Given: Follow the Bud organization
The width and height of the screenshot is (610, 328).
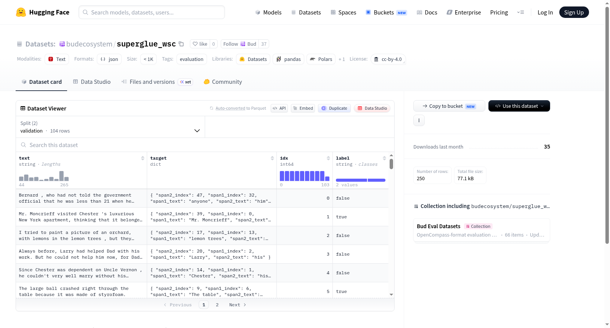Looking at the screenshot, I should point(240,44).
